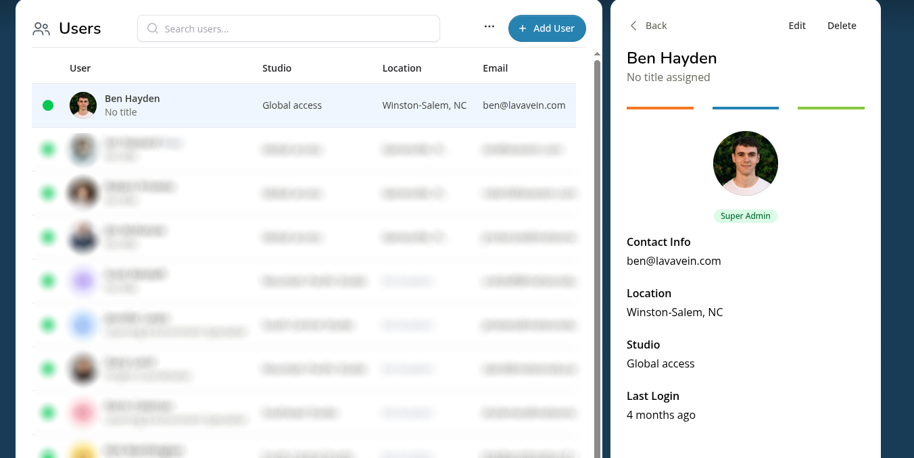Click the Studio column header
Viewport: 914px width, 458px height.
click(x=277, y=68)
